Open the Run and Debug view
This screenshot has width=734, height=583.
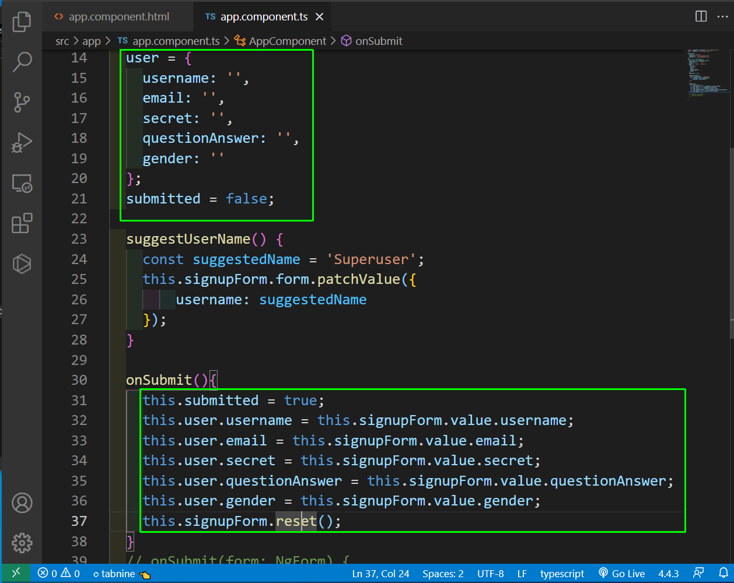[22, 142]
